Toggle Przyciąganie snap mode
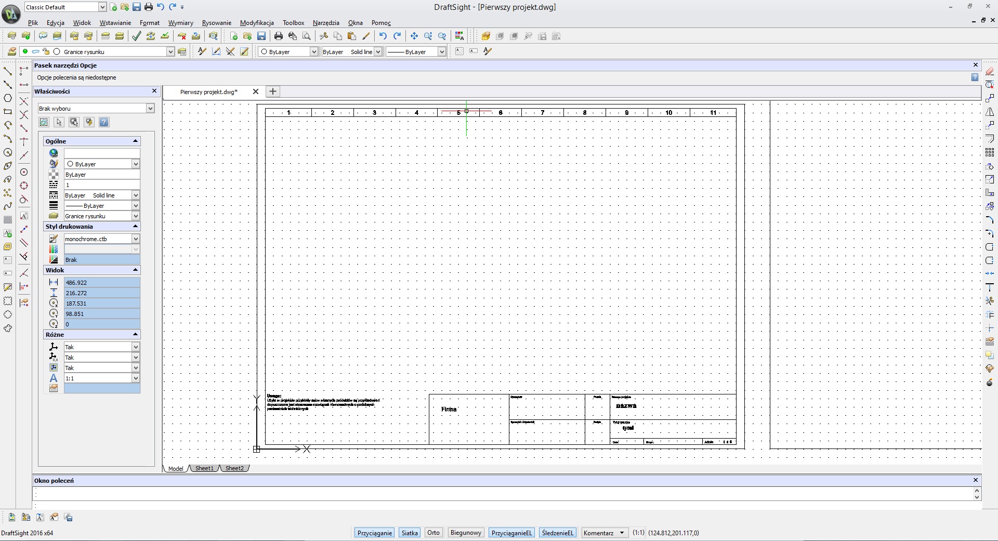The width and height of the screenshot is (998, 541). [375, 533]
